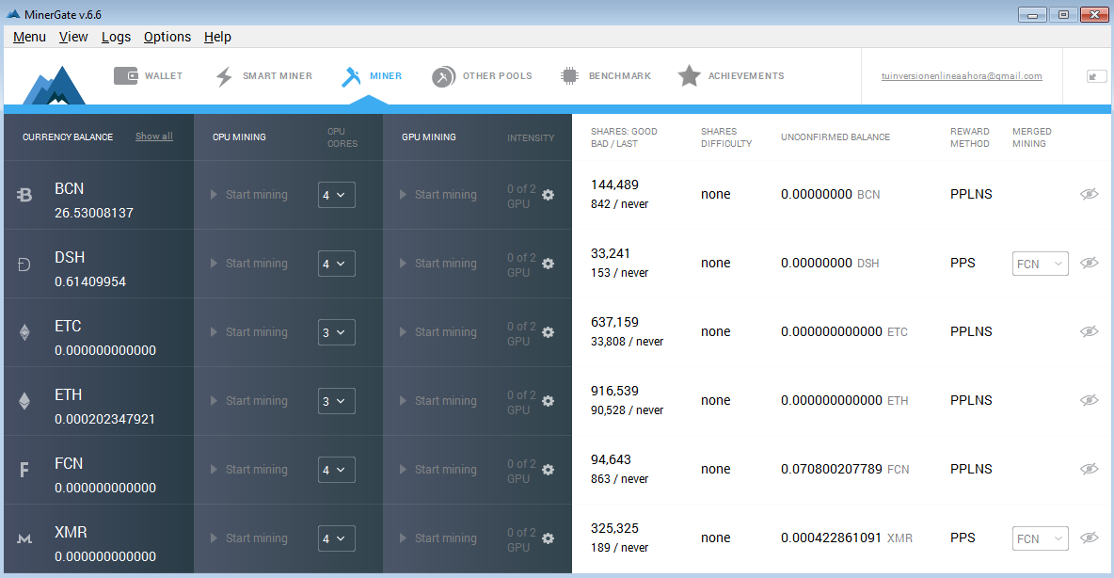Click the Show all currencies link
1114x578 pixels.
(x=154, y=136)
